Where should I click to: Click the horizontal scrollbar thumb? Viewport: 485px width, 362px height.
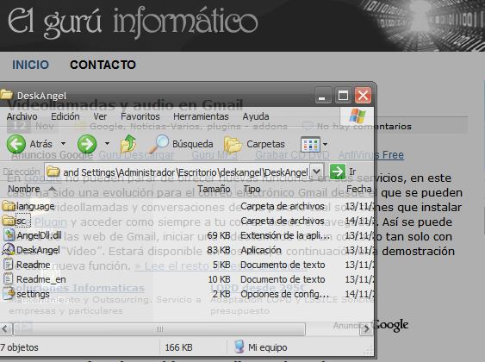tap(159, 329)
